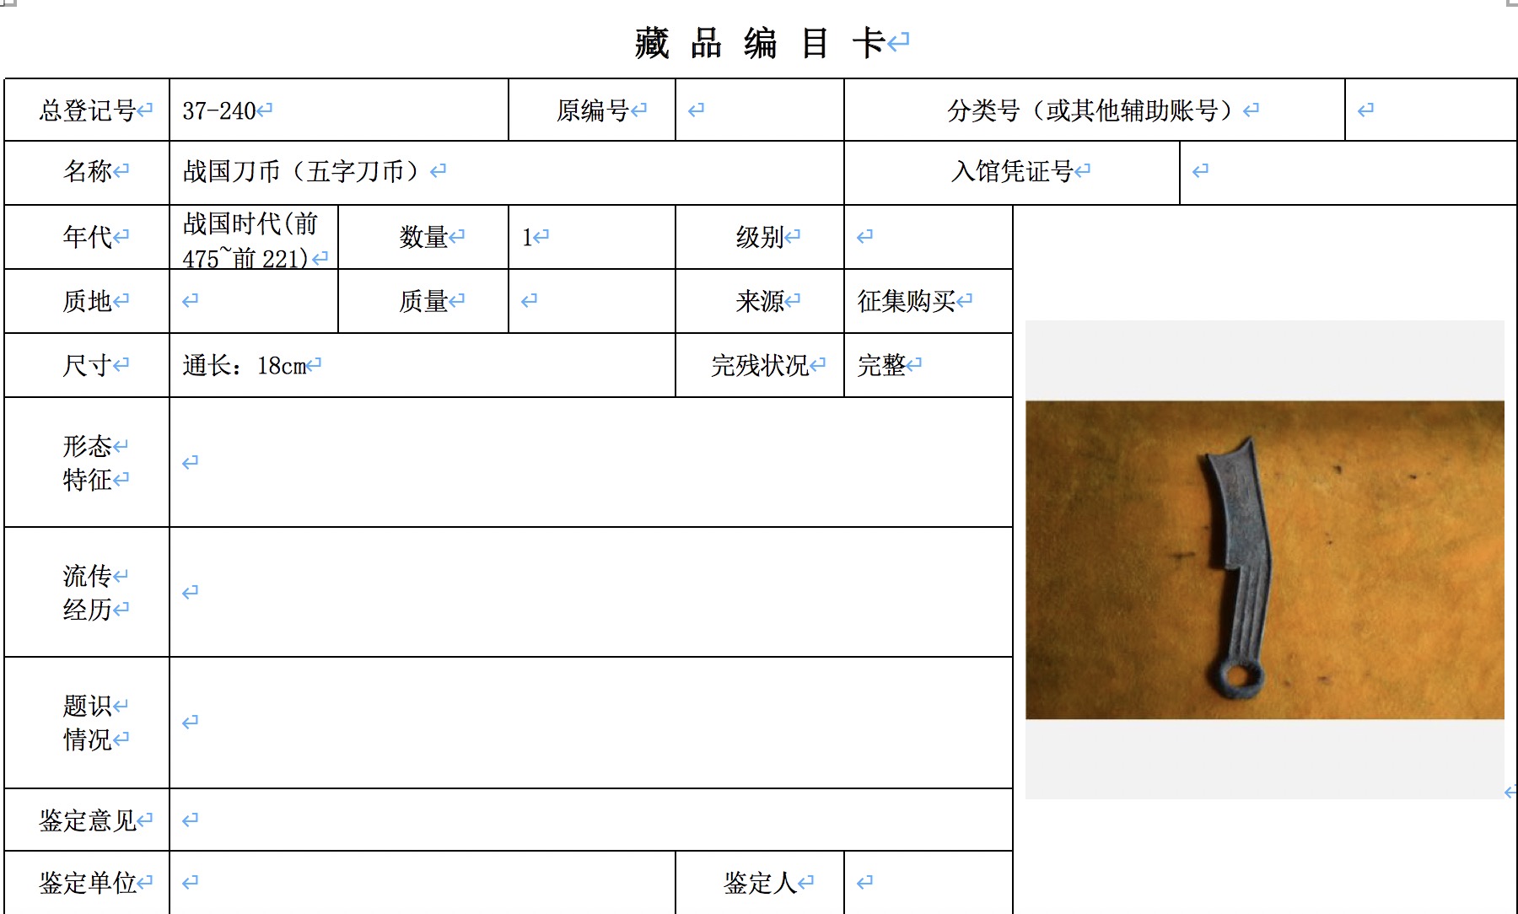Screen dimensions: 1518x914
Task: Click the empty cell after 原编号
Action: (760, 110)
